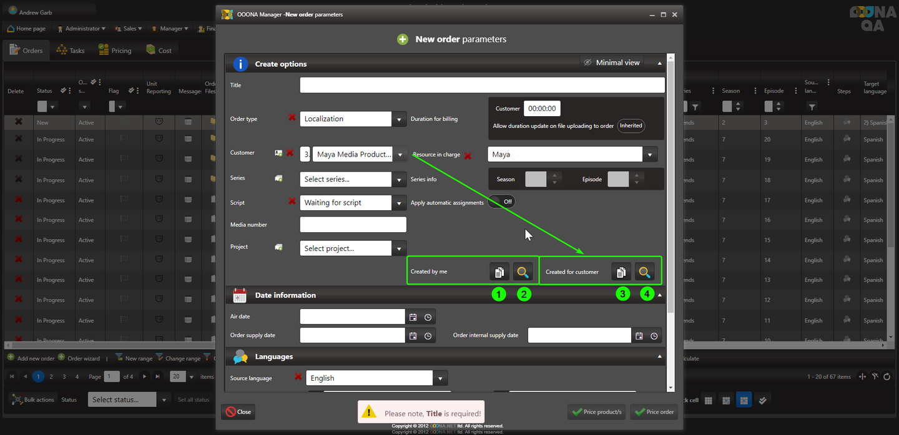Expand Select series dropdown

point(400,180)
